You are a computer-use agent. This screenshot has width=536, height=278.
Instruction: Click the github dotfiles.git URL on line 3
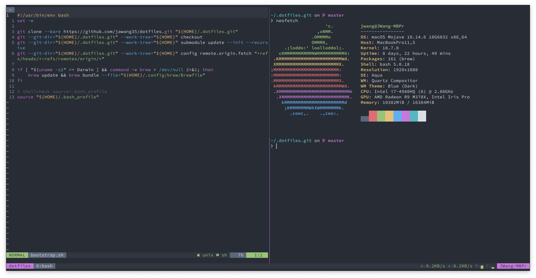(x=118, y=32)
